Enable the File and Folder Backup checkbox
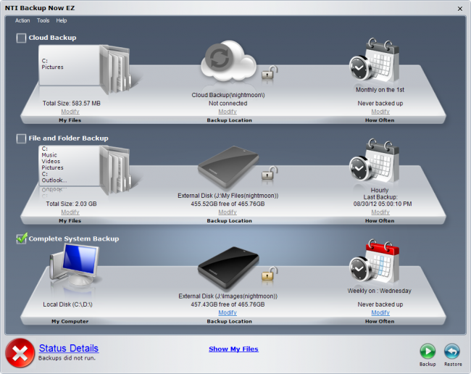This screenshot has height=374, width=471. click(21, 138)
